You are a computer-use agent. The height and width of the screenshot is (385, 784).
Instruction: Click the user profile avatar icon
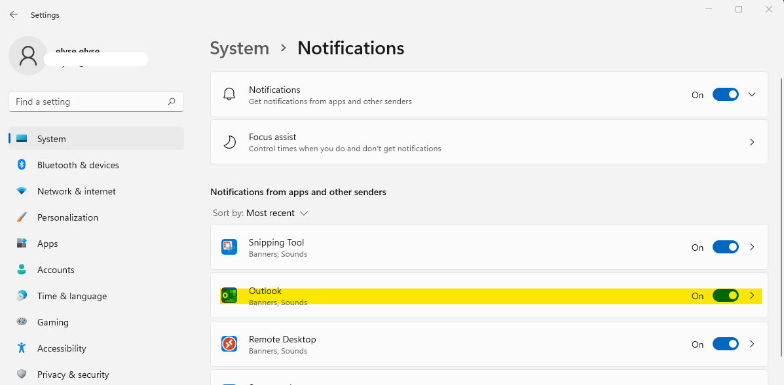[x=28, y=56]
